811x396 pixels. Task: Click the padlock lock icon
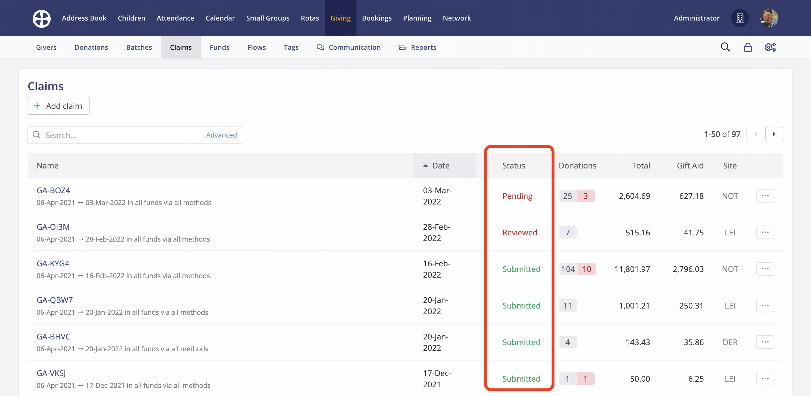(x=748, y=47)
